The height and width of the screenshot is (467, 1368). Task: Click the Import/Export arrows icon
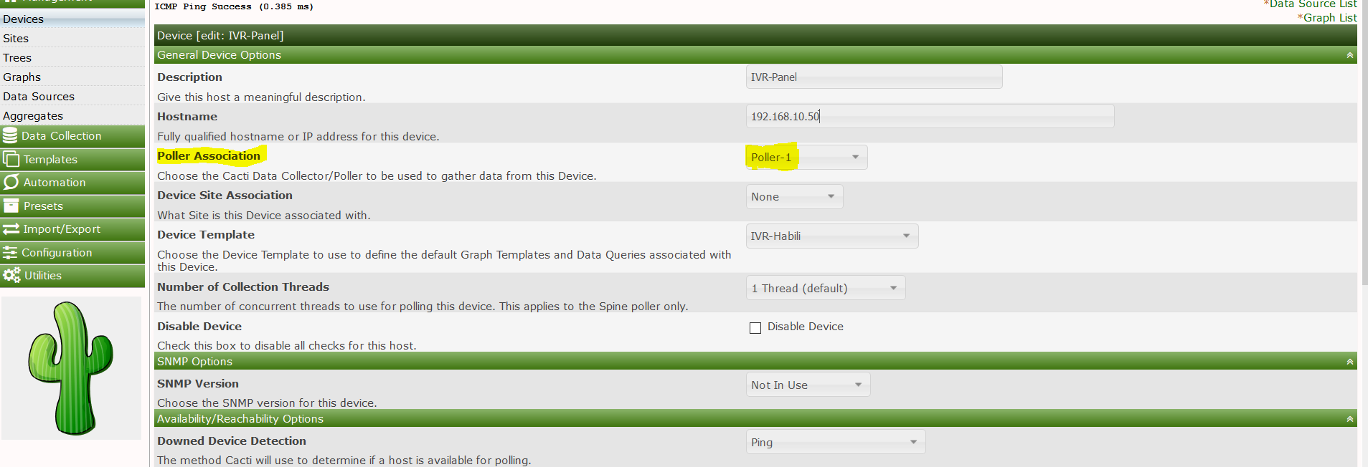tap(11, 229)
